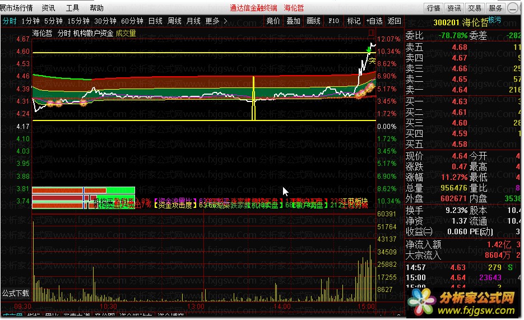Screen dimensions: 524x320
Task: Click the 14:00 time axis marker
Action: [x=282, y=307]
